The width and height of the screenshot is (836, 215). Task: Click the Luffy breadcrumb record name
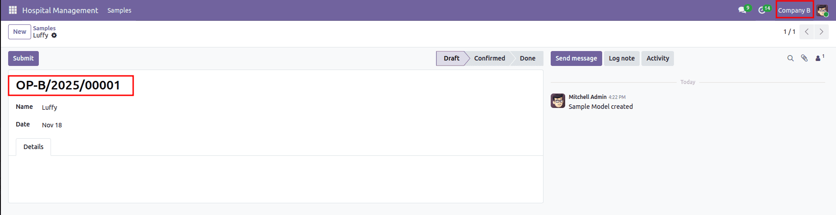pos(41,35)
